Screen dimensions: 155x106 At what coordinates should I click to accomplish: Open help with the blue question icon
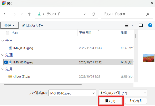(x=150, y=25)
